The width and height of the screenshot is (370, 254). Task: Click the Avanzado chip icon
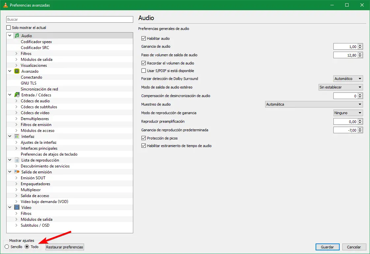pos(17,71)
